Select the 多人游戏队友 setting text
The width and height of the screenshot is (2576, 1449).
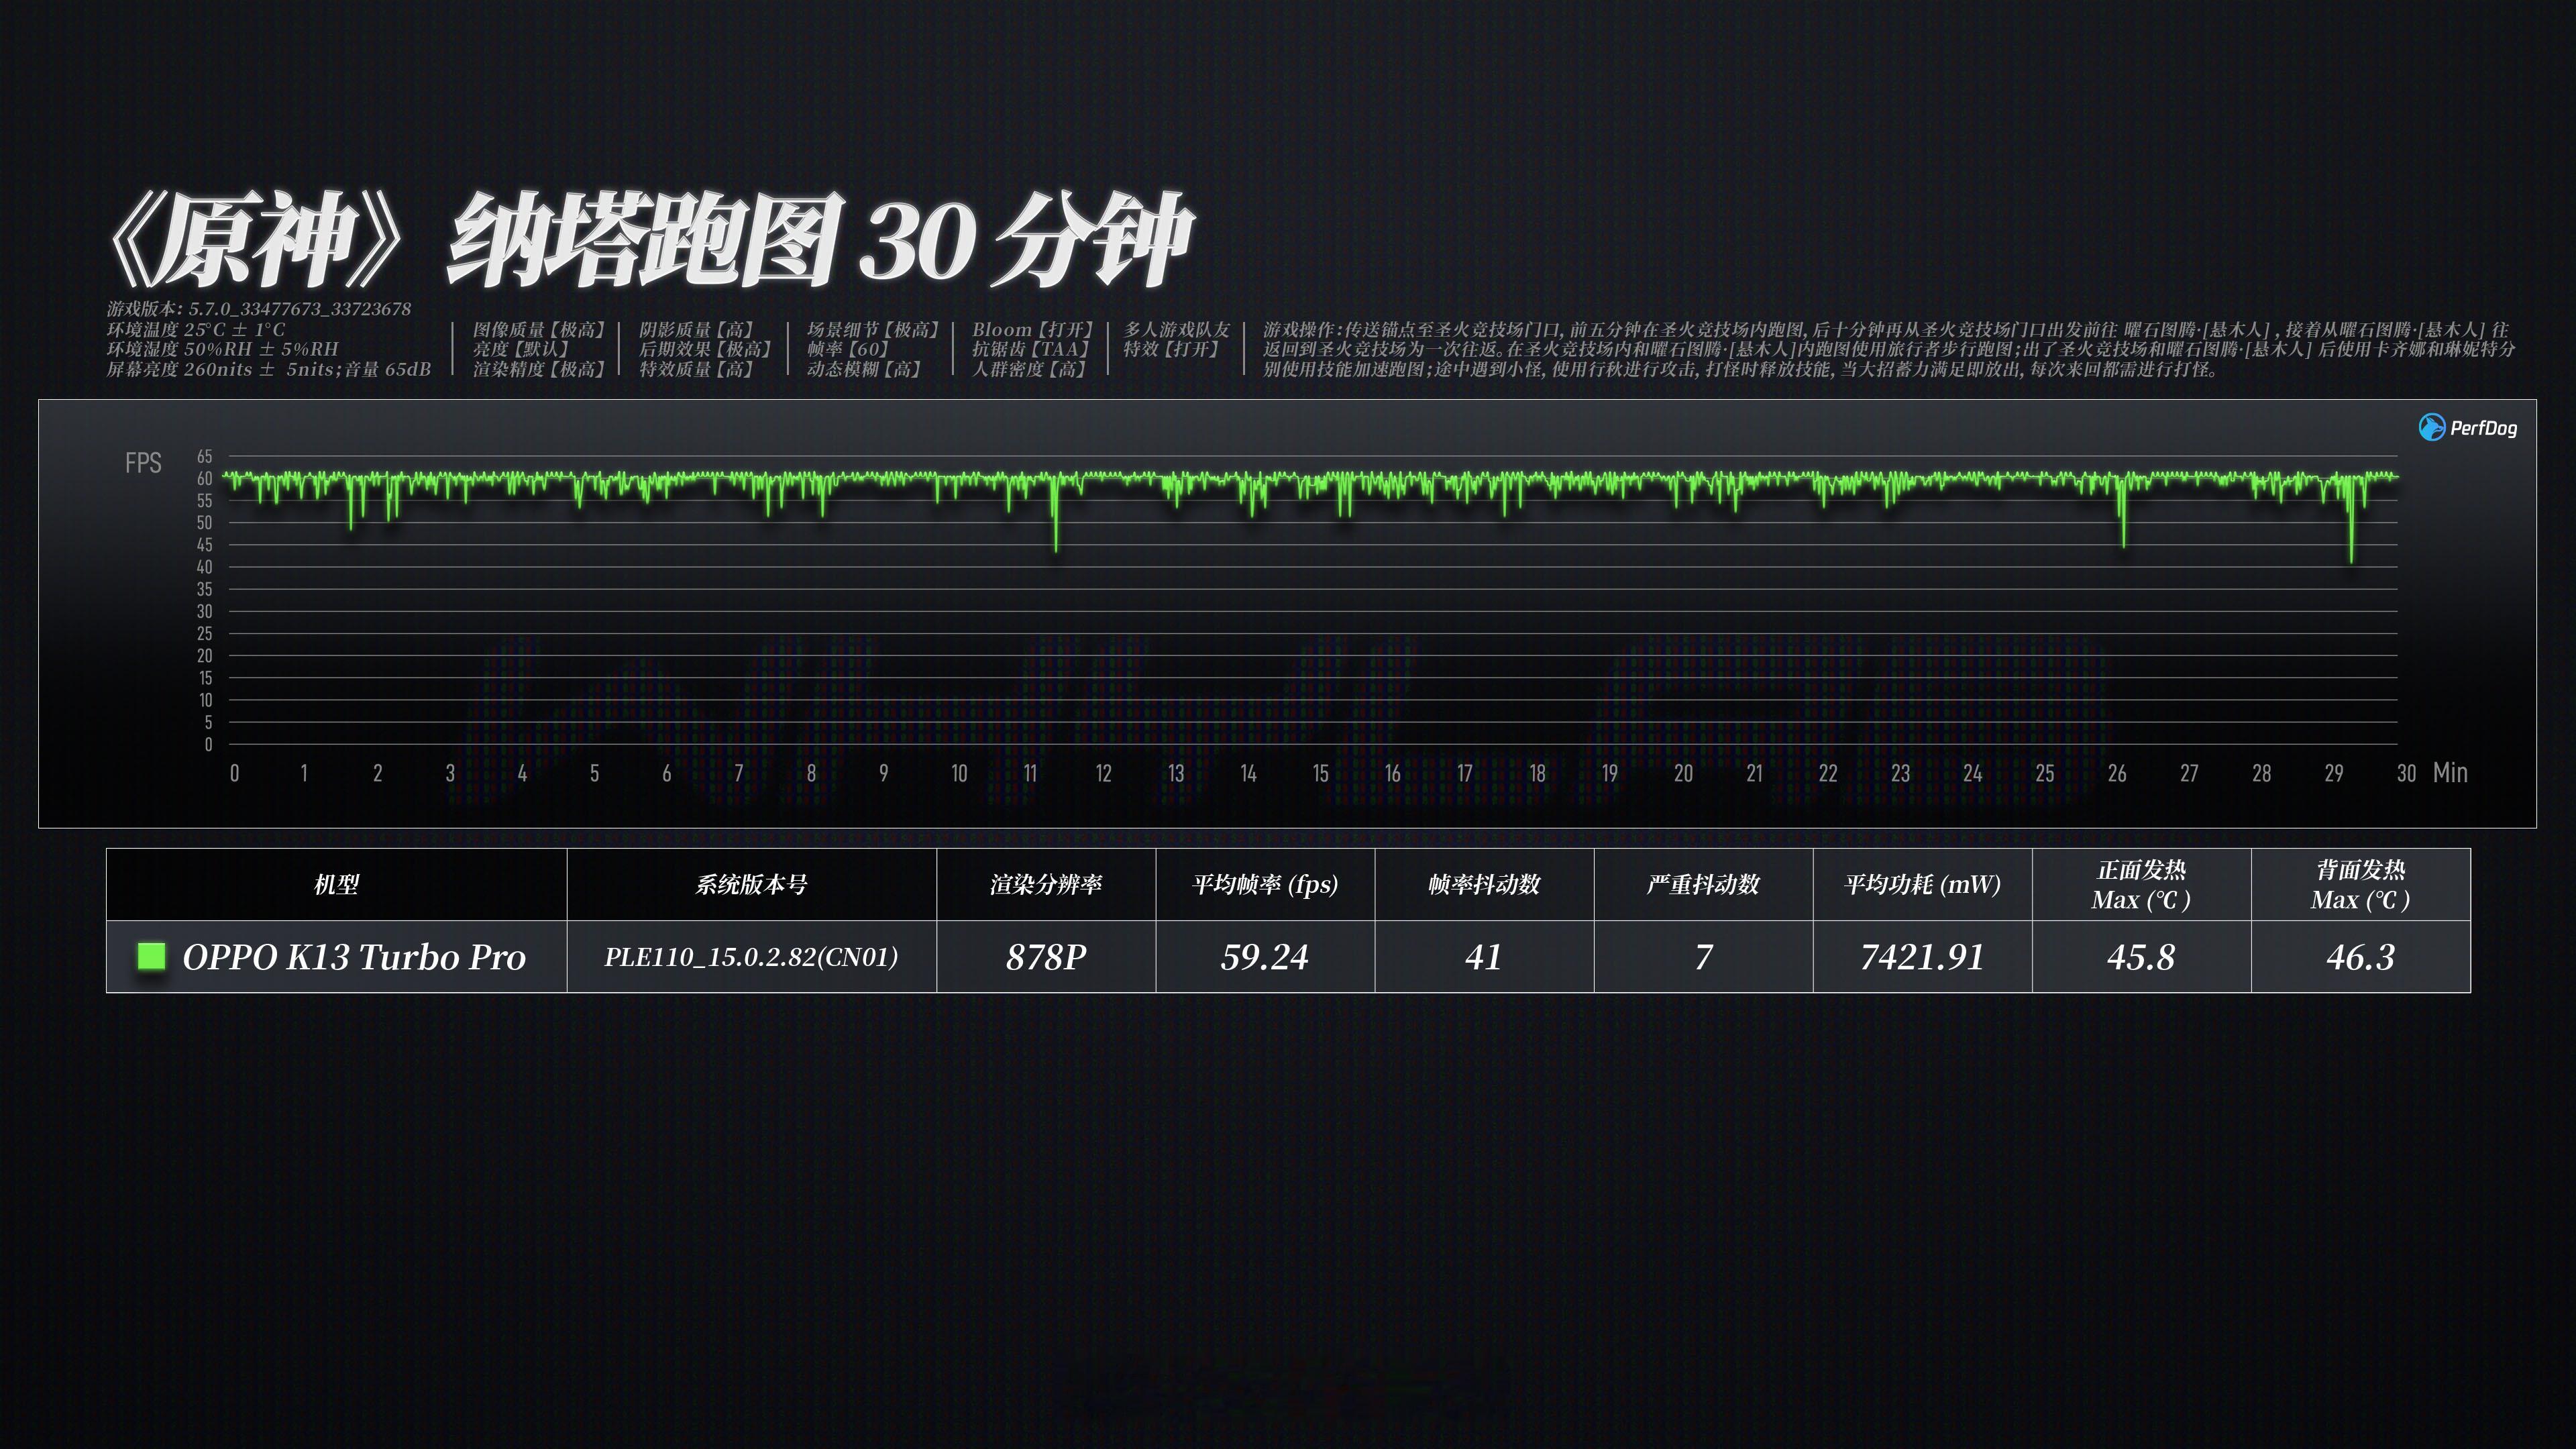[x=1177, y=329]
